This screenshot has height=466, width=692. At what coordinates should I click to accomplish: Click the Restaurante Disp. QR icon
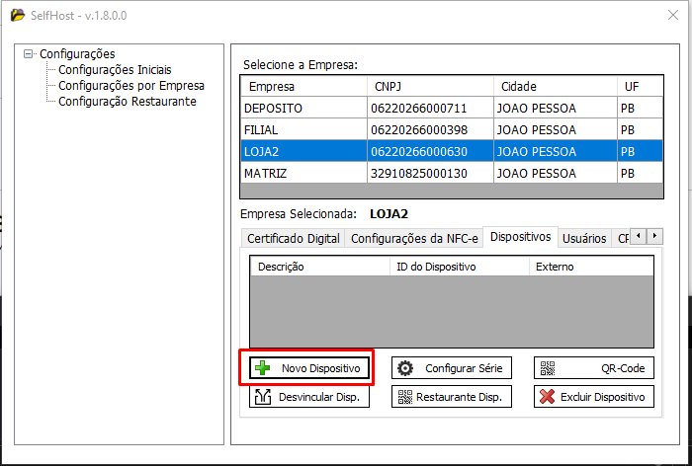(404, 397)
